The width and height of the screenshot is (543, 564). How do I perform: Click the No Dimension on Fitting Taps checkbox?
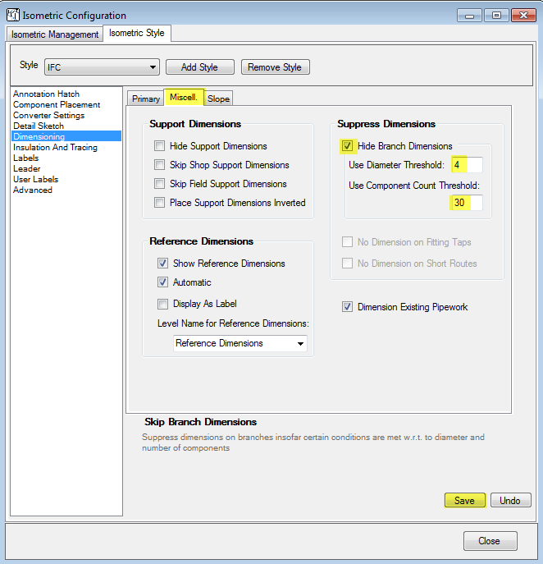[x=347, y=242]
